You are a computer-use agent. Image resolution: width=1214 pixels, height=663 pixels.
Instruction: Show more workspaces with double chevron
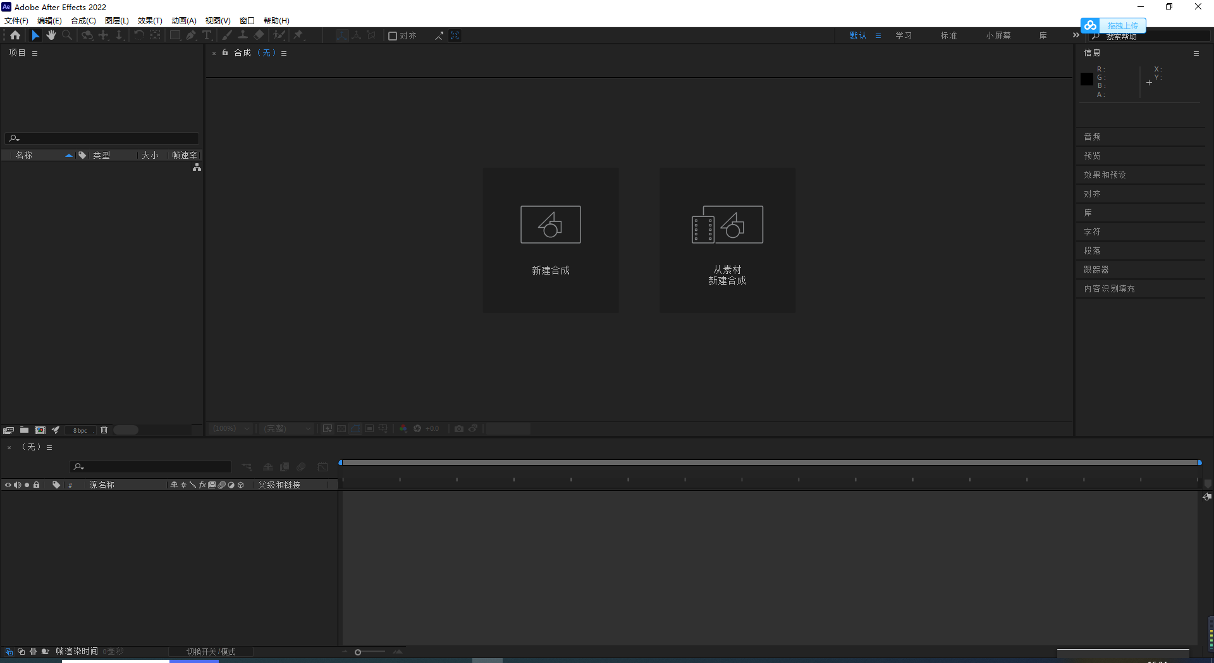(1076, 35)
